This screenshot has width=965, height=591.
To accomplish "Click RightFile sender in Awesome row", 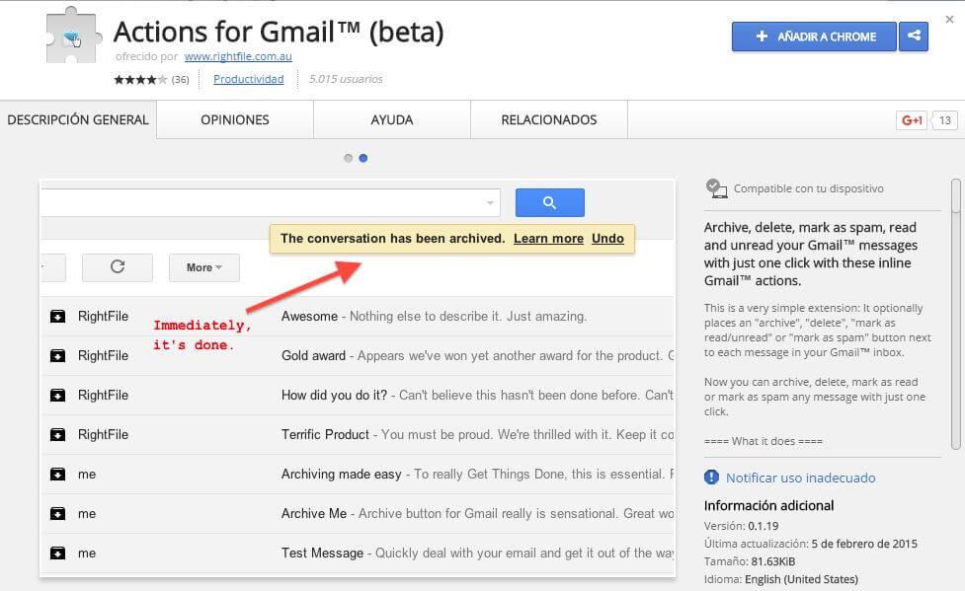I will coord(104,316).
